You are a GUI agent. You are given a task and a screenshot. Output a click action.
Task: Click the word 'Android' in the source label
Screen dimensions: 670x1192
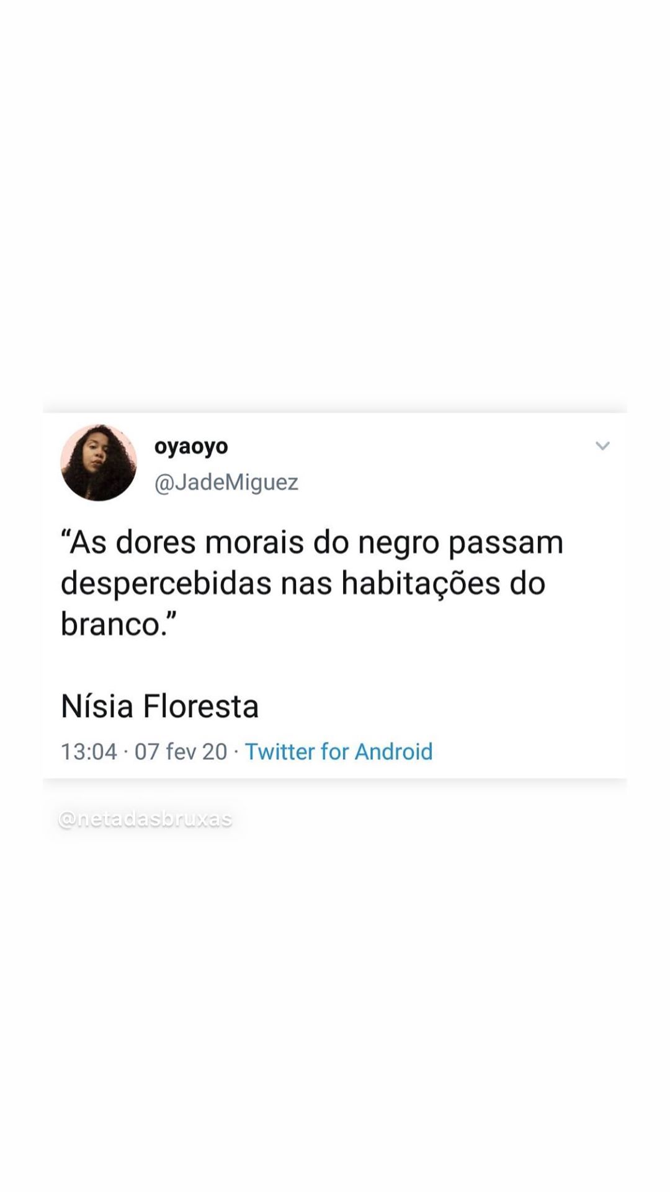(393, 751)
